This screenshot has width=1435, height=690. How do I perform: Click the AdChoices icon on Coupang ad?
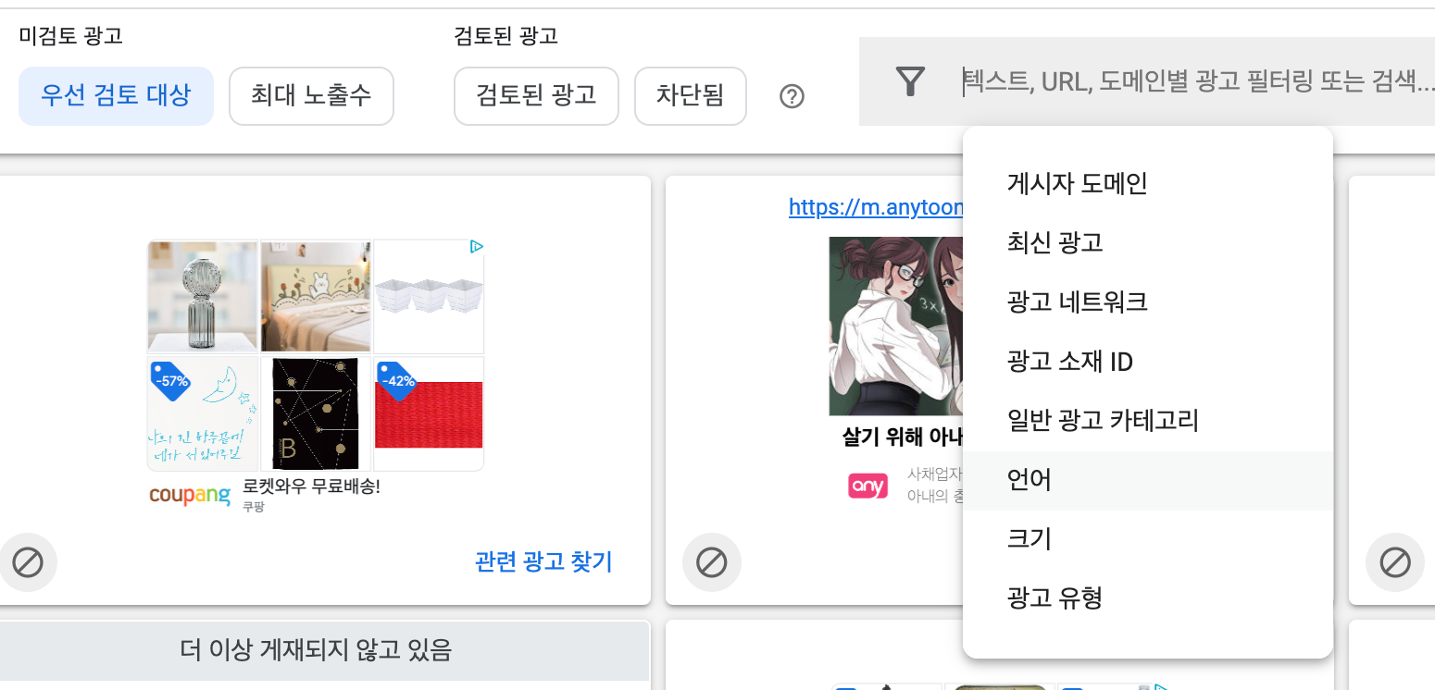point(476,247)
